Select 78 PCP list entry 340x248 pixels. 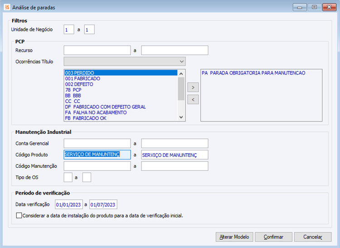121,90
